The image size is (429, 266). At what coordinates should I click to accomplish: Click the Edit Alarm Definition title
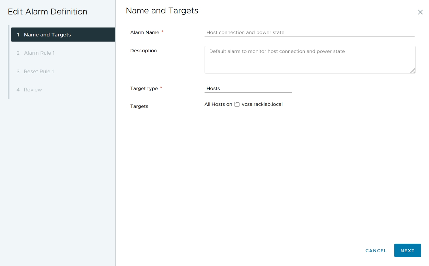[x=47, y=12]
